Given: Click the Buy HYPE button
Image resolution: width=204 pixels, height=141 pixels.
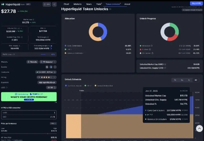Looking at the screenshot, I should coord(196,3).
